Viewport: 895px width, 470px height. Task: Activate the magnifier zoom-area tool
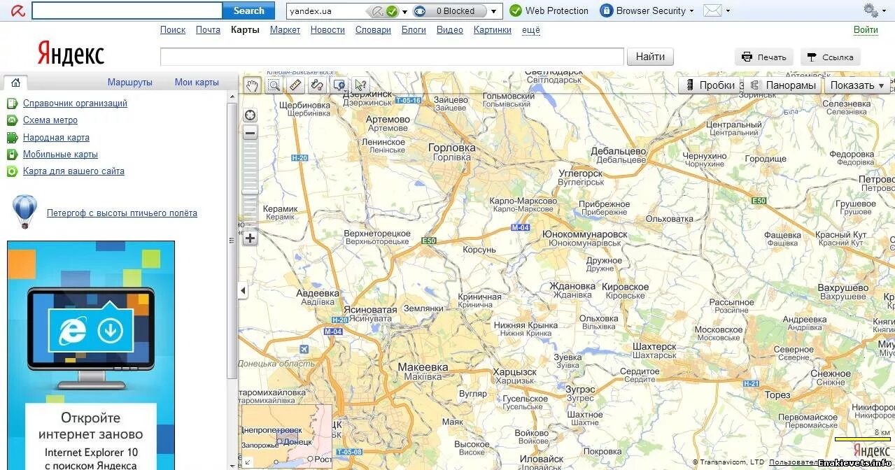pos(274,85)
